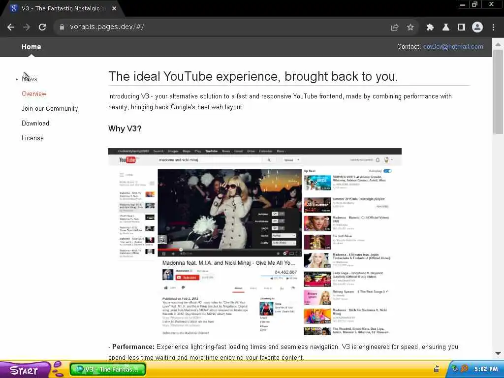Click the V3 YouTube layout screenshot image

click(x=255, y=242)
